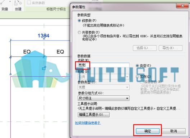Click the 名称 text field

(x=103, y=65)
